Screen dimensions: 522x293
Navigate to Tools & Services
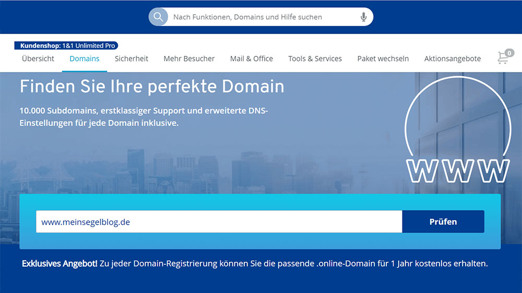click(x=315, y=59)
